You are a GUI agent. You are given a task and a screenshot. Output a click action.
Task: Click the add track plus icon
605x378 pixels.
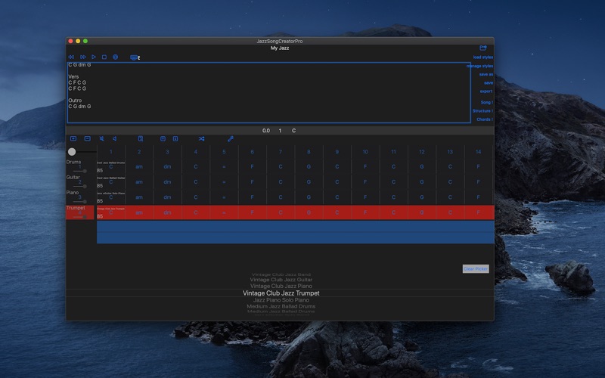[73, 138]
